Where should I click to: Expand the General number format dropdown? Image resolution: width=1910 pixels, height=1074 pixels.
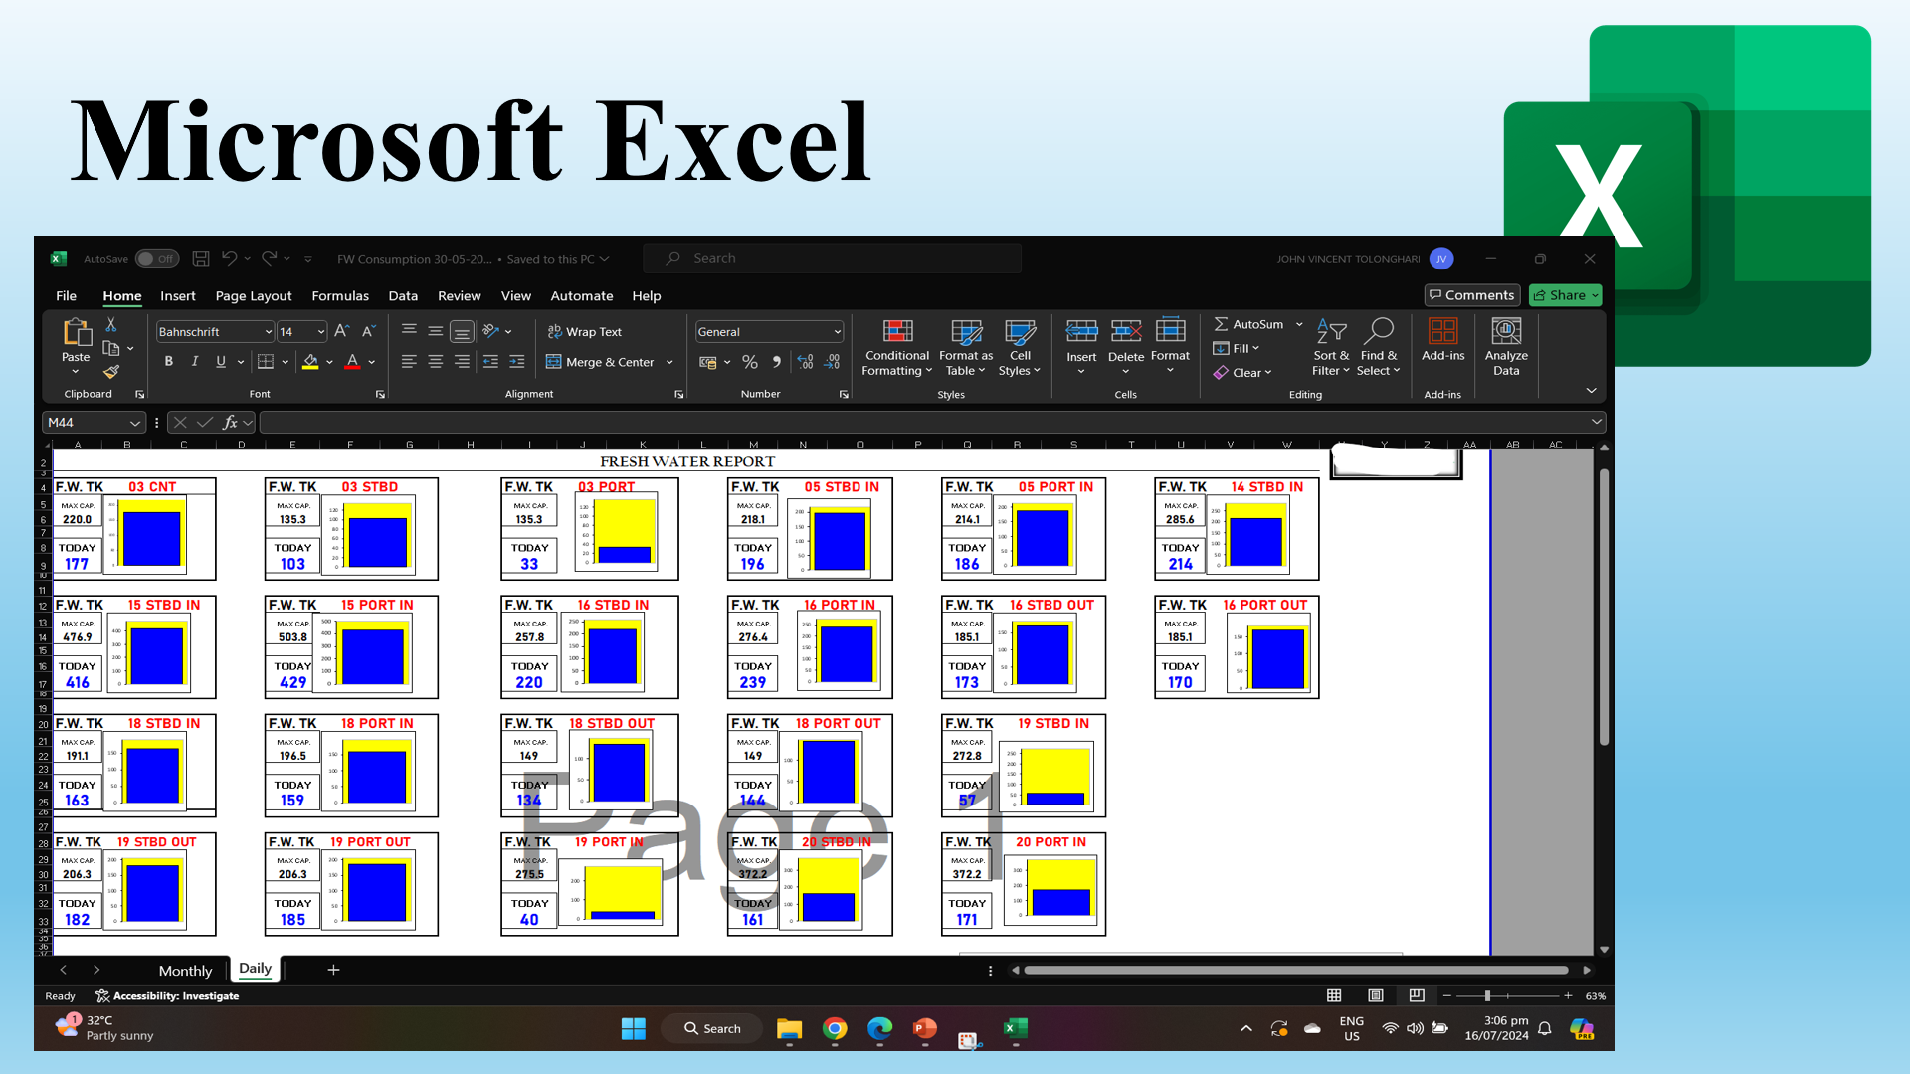coord(837,332)
